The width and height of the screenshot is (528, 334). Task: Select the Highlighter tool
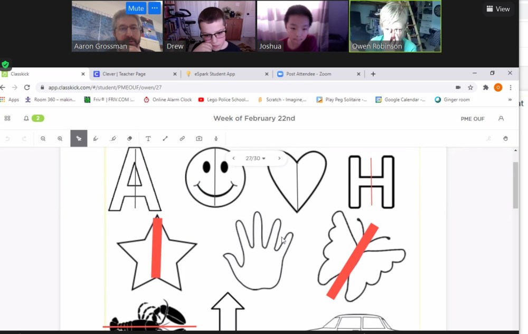pyautogui.click(x=112, y=139)
